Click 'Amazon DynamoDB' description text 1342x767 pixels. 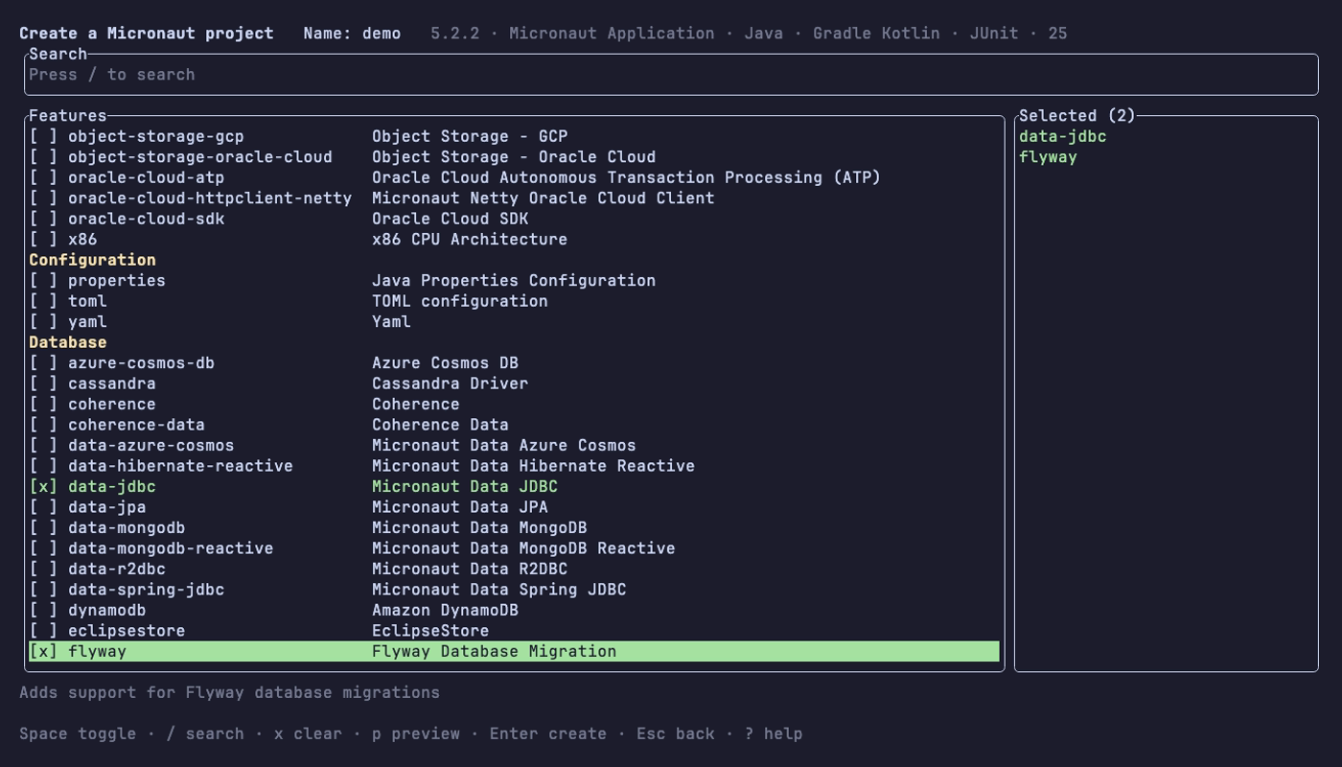[445, 611]
